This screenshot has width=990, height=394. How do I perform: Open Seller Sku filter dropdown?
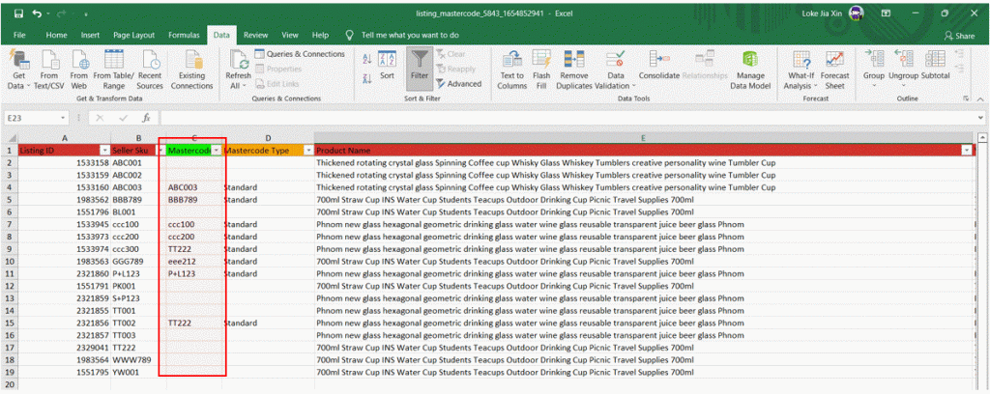(160, 151)
